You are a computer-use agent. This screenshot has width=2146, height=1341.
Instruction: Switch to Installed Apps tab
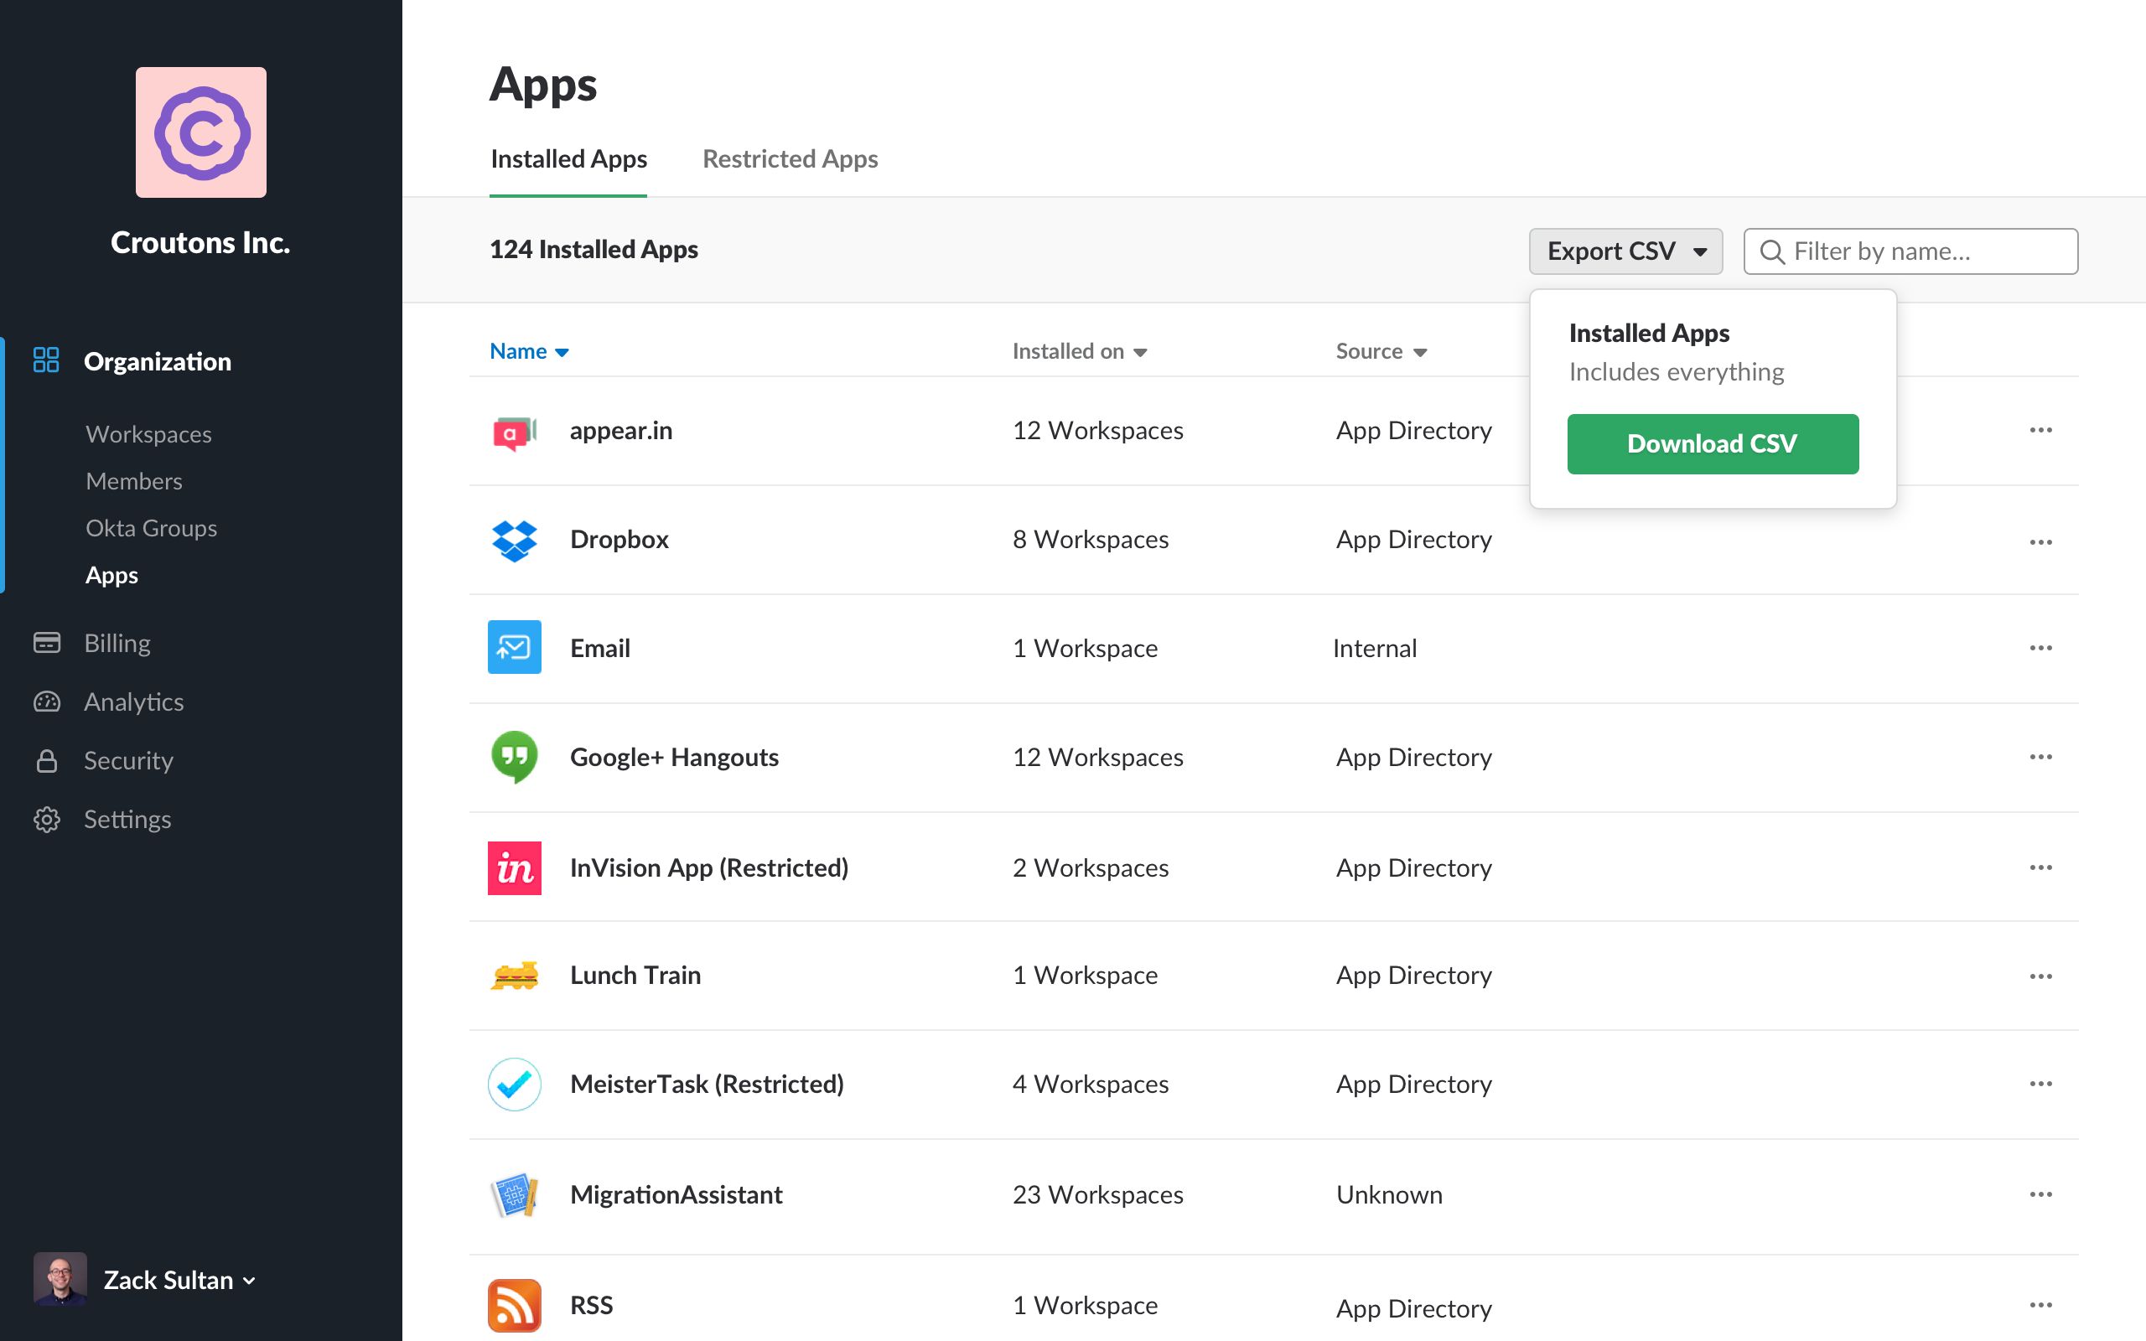click(x=568, y=158)
